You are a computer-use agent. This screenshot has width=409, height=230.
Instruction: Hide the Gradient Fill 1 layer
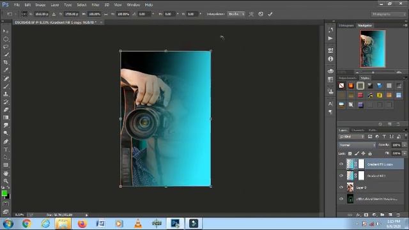(x=341, y=176)
